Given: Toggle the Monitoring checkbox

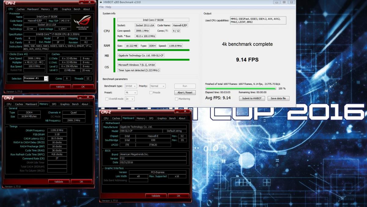Looking at the screenshot, I should tap(176, 99).
